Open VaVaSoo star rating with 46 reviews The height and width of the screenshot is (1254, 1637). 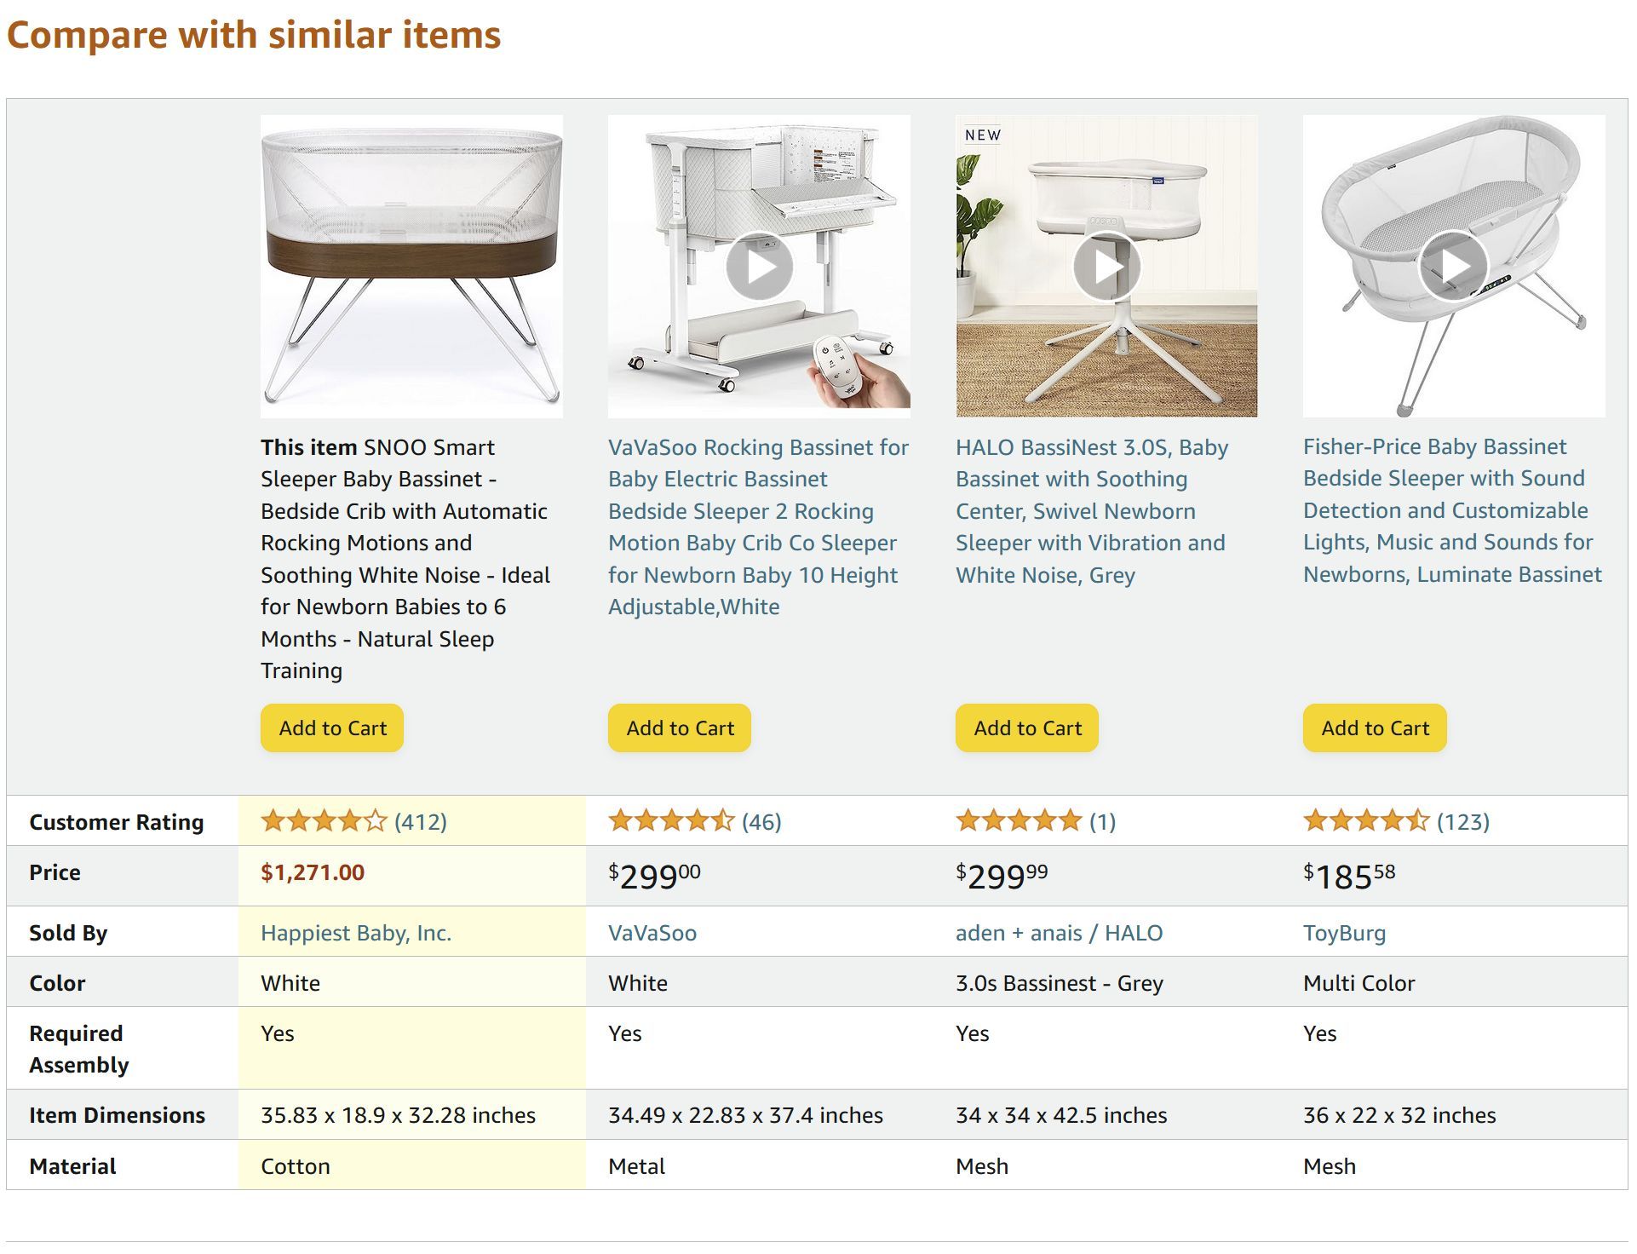pyautogui.click(x=694, y=821)
